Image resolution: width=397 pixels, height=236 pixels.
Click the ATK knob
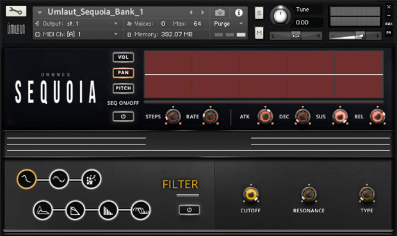(x=265, y=116)
